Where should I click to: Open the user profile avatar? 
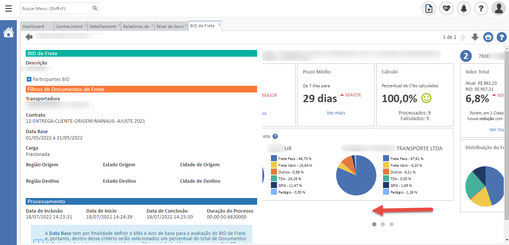coord(498,8)
